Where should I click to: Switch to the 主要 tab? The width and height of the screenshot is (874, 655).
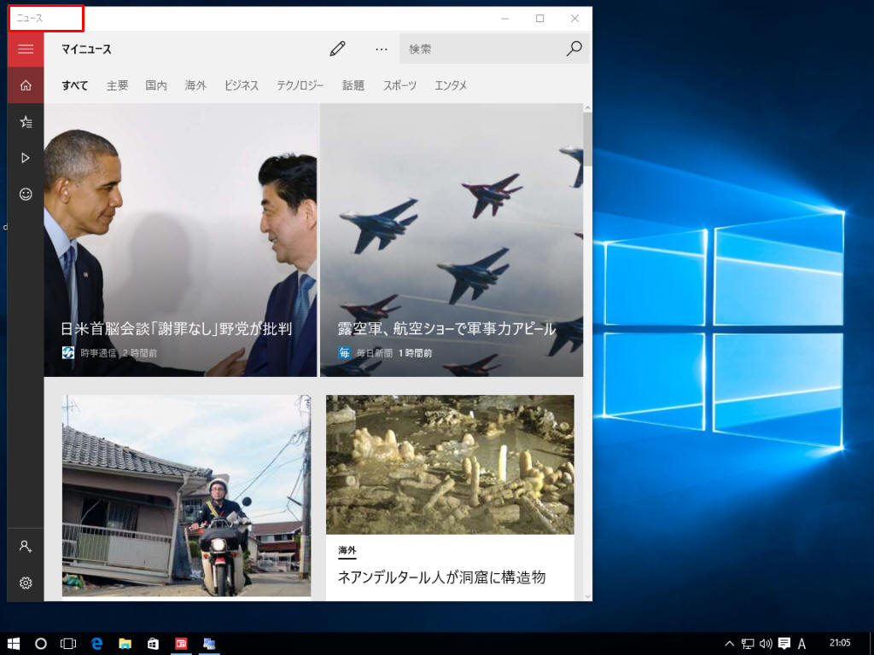pos(117,85)
